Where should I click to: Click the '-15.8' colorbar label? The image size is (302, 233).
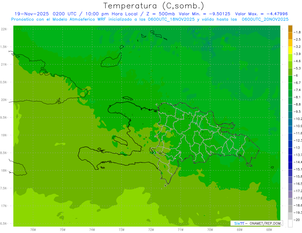click(x=298, y=176)
